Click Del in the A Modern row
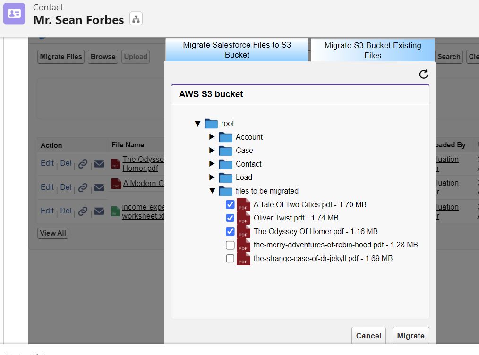The image size is (479, 355). pos(66,187)
